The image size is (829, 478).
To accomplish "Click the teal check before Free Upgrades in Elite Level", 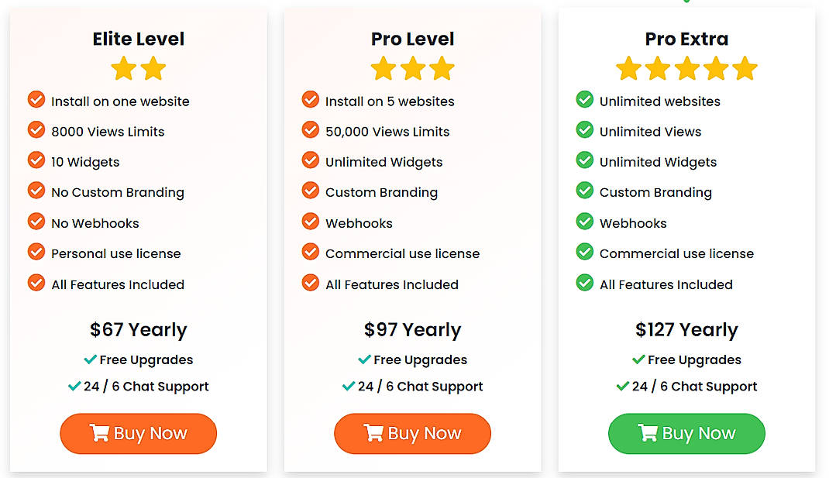I will [x=90, y=359].
